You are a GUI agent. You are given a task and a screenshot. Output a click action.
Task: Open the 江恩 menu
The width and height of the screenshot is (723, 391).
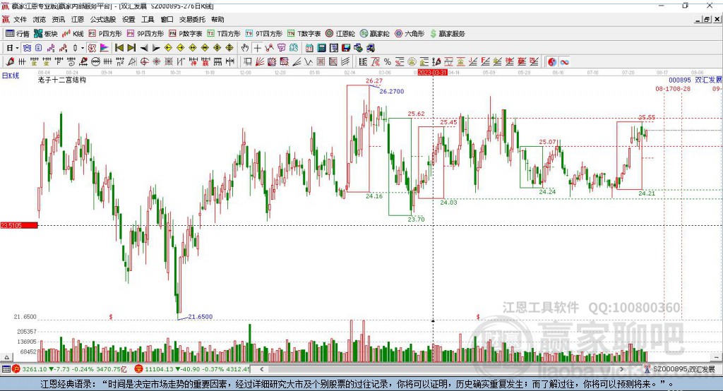click(78, 19)
